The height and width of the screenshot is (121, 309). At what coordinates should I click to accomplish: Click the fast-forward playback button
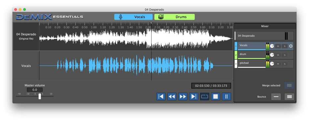(183, 97)
